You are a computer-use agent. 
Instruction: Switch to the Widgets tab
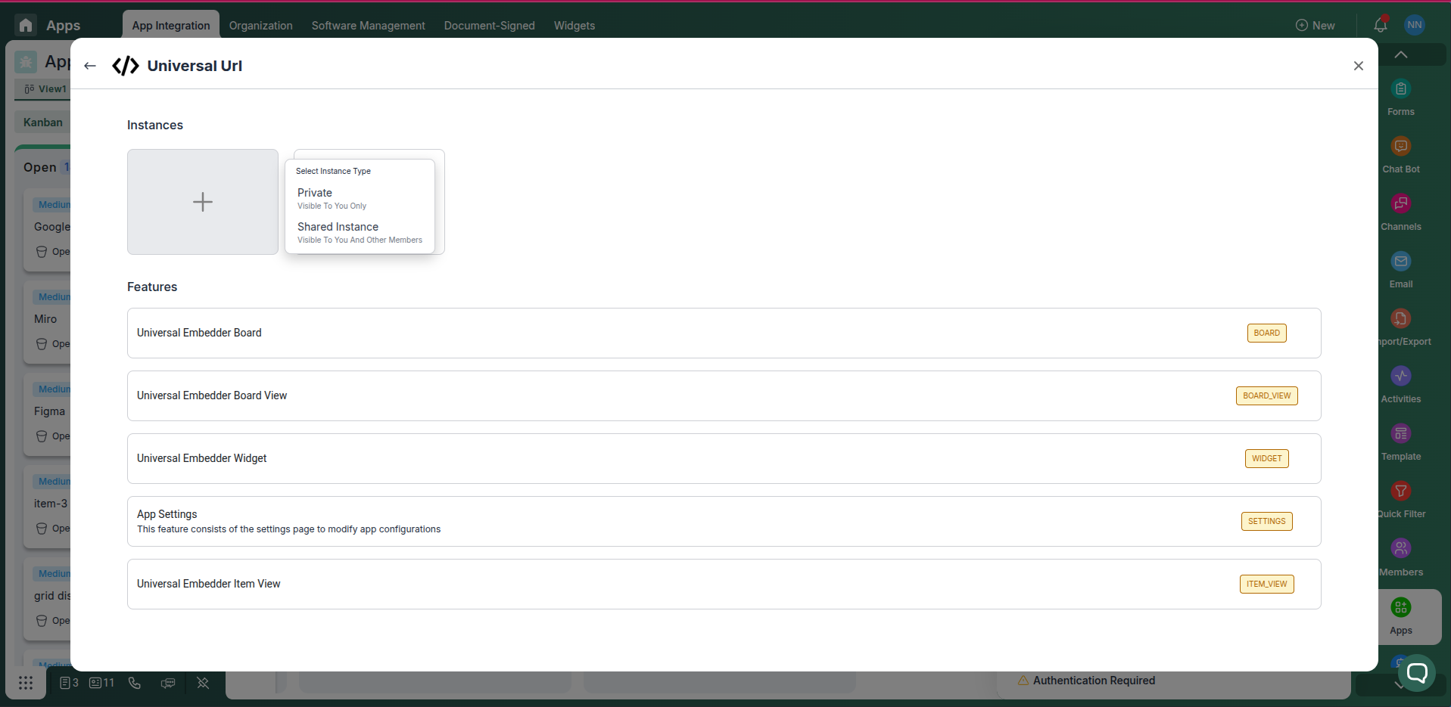point(574,25)
